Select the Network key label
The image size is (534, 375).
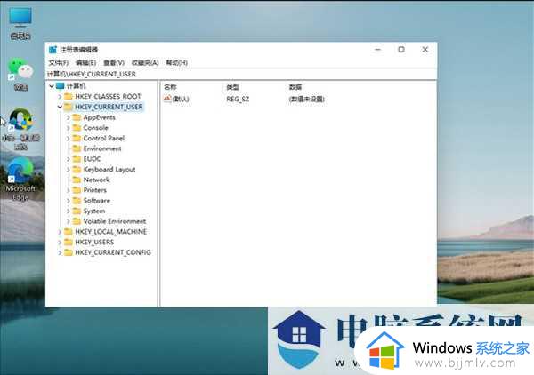point(96,180)
